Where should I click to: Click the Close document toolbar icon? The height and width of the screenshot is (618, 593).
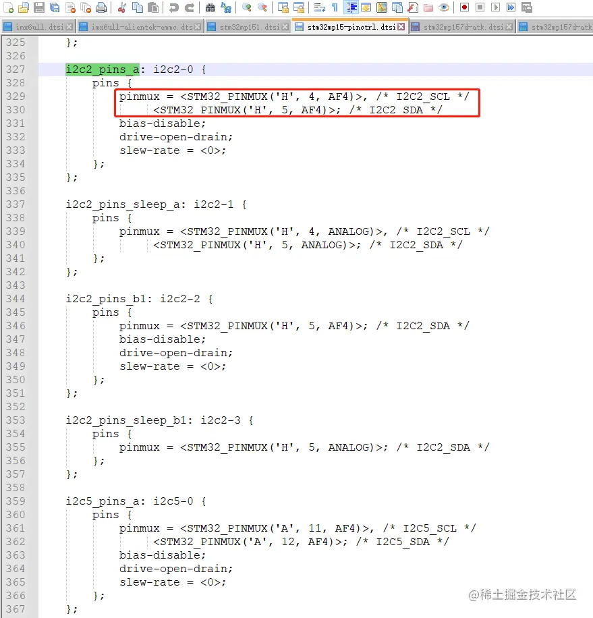click(71, 7)
